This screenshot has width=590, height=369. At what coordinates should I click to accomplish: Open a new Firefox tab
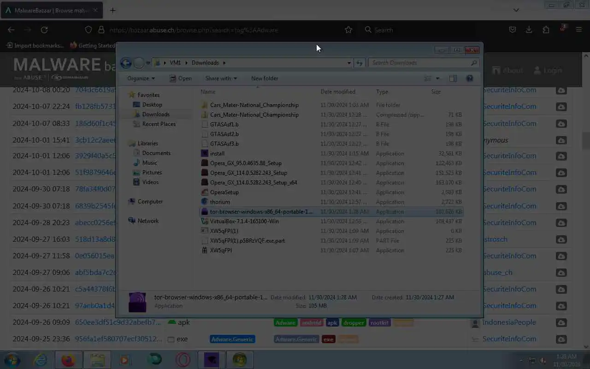pyautogui.click(x=113, y=10)
